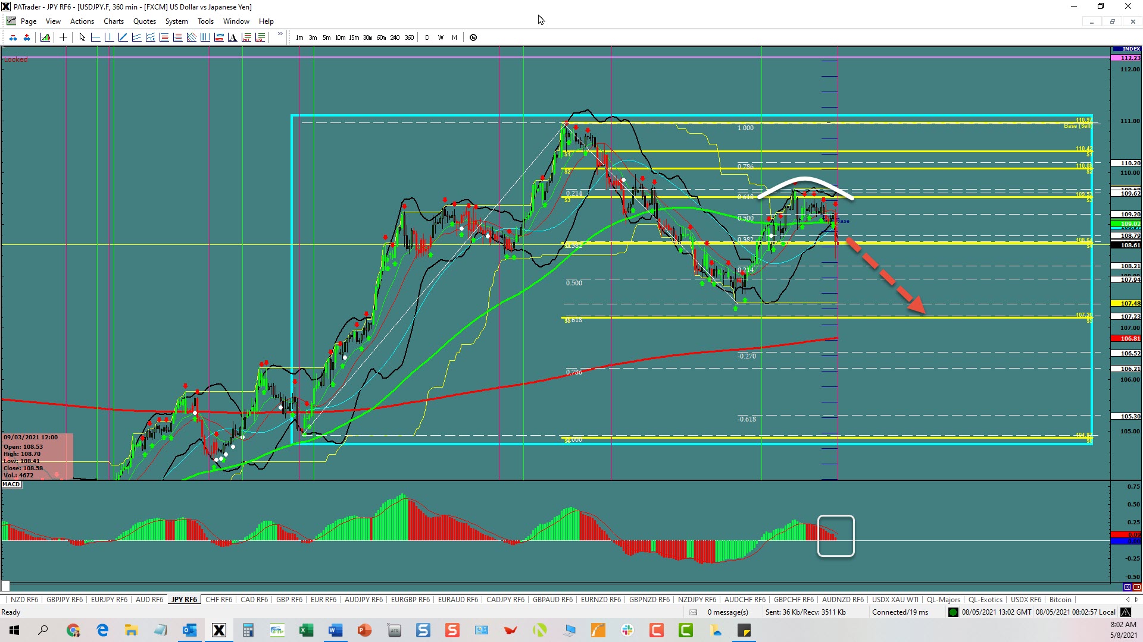Screen dimensions: 1143x642
Task: Open the Page menu
Action: click(x=29, y=21)
